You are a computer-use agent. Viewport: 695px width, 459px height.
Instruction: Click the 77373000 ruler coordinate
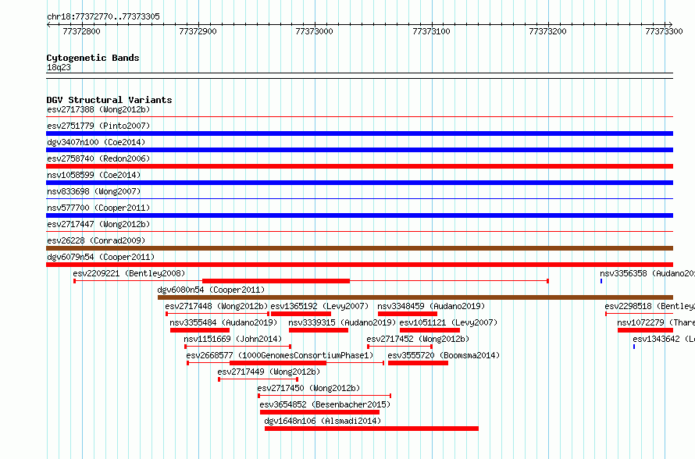(x=314, y=31)
